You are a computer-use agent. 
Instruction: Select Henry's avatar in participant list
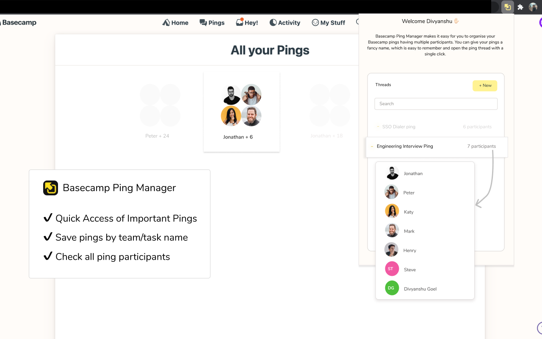tap(392, 250)
